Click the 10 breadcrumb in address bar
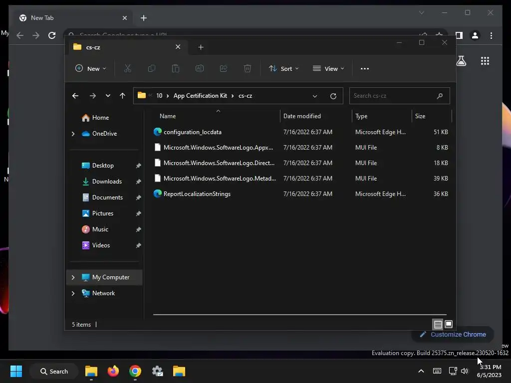 pyautogui.click(x=159, y=96)
